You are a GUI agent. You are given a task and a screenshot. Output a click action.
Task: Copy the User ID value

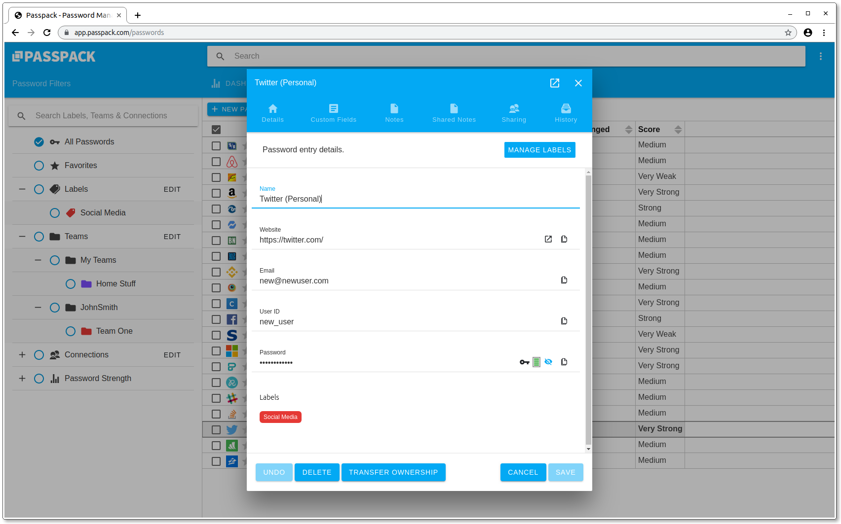coord(564,321)
